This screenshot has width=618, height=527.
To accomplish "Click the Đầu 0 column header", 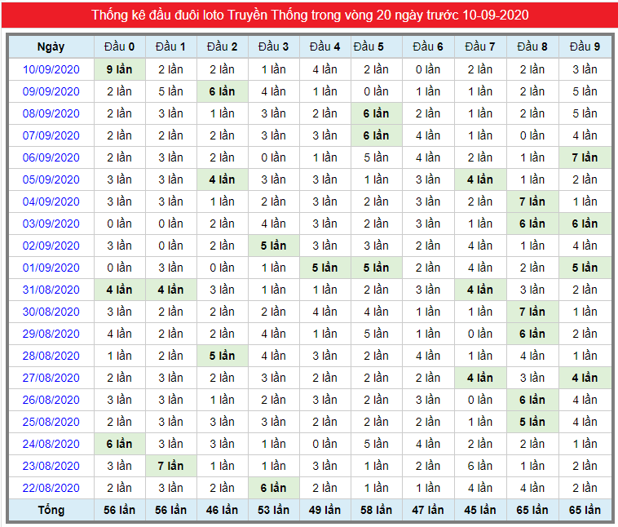I will pyautogui.click(x=119, y=47).
